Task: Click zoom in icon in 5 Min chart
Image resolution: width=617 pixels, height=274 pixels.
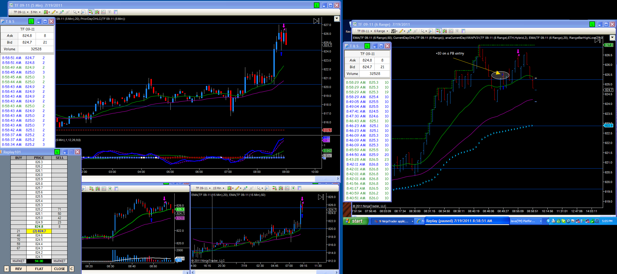Action: click(x=62, y=12)
